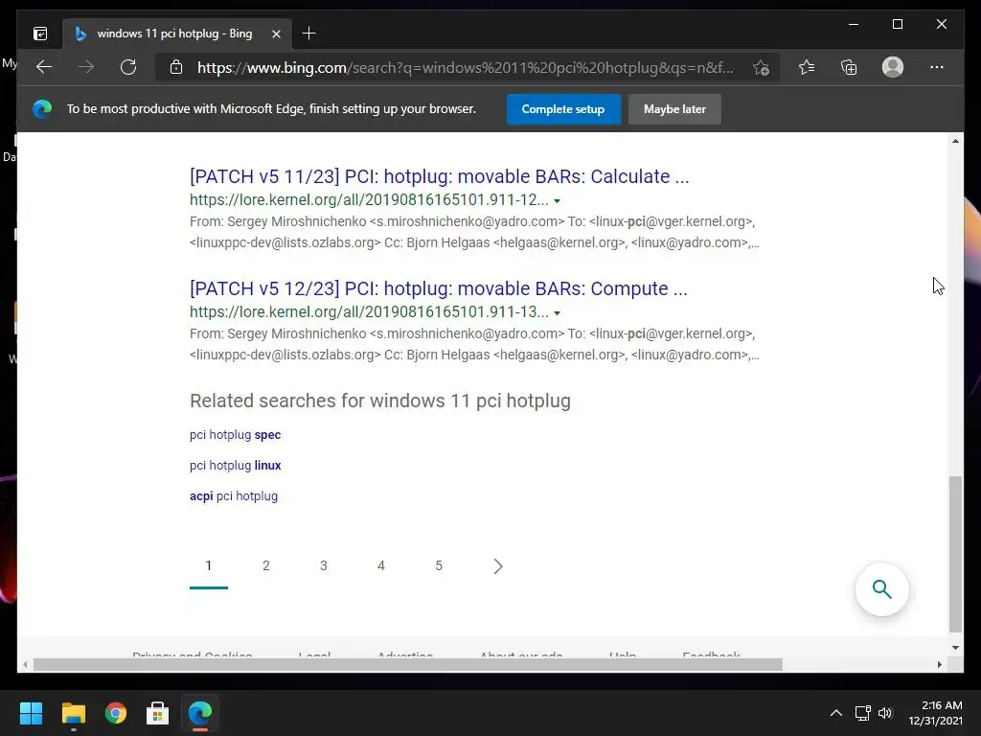Click the Edge logo in setup banner
Image resolution: width=981 pixels, height=736 pixels.
click(42, 109)
